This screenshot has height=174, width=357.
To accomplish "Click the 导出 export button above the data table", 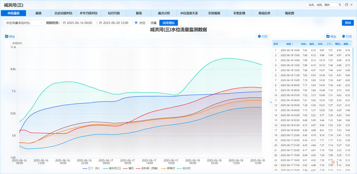I will tap(331, 36).
